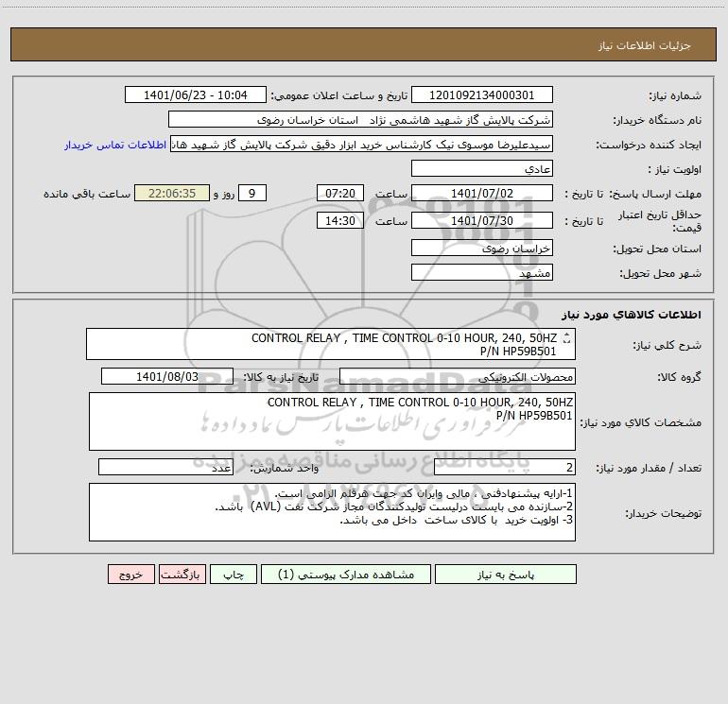Viewport: 728px width, 704px height.
Task: Click the announcement date field 1401/06/23 - 10:04
Action: pyautogui.click(x=196, y=95)
